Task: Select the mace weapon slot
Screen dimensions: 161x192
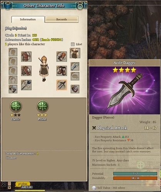Action: (26, 85)
